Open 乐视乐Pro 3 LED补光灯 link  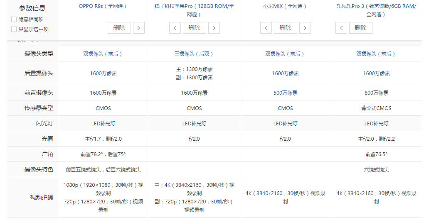[x=376, y=124]
